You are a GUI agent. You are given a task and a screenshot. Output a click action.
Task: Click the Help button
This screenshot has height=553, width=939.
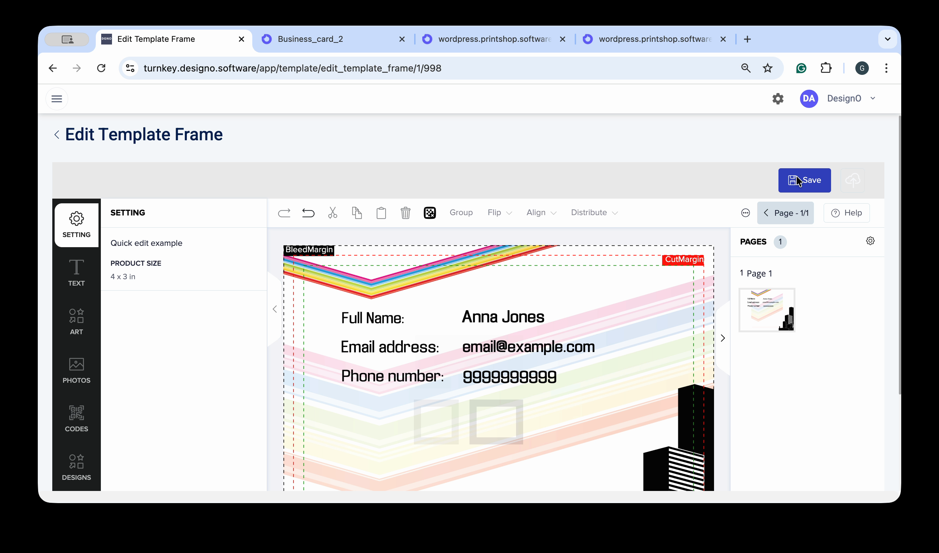(846, 213)
